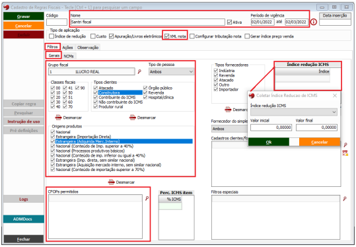Click the % ICMS column header
The image size is (356, 247).
170,199
